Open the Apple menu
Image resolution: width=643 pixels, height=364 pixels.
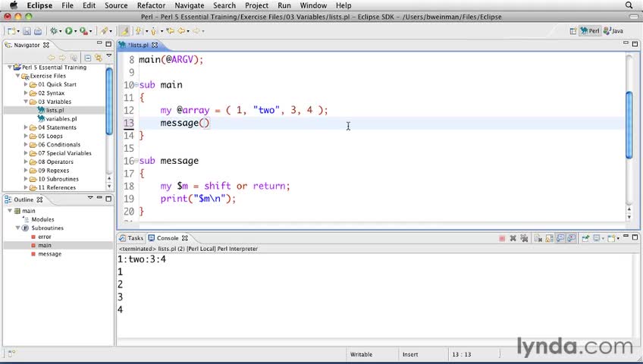(x=14, y=5)
